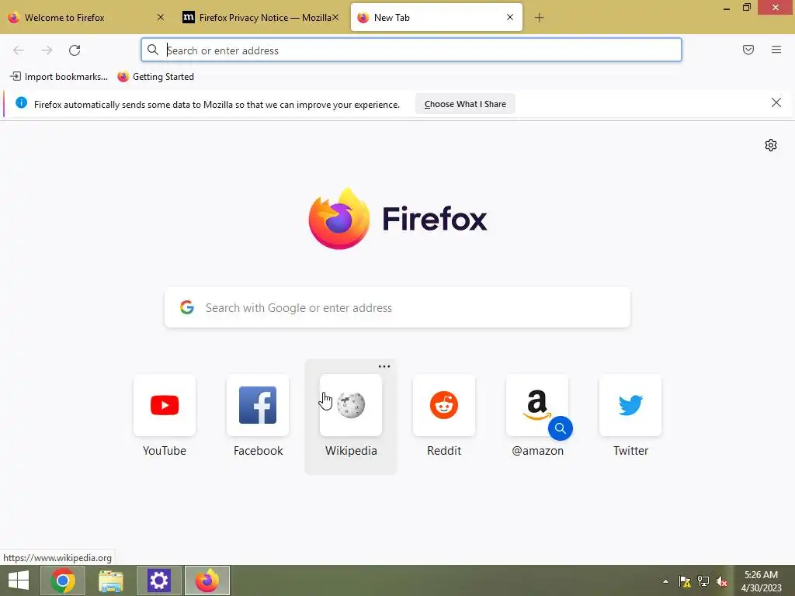Click Firefox icon on the taskbar
The width and height of the screenshot is (795, 596).
(207, 580)
